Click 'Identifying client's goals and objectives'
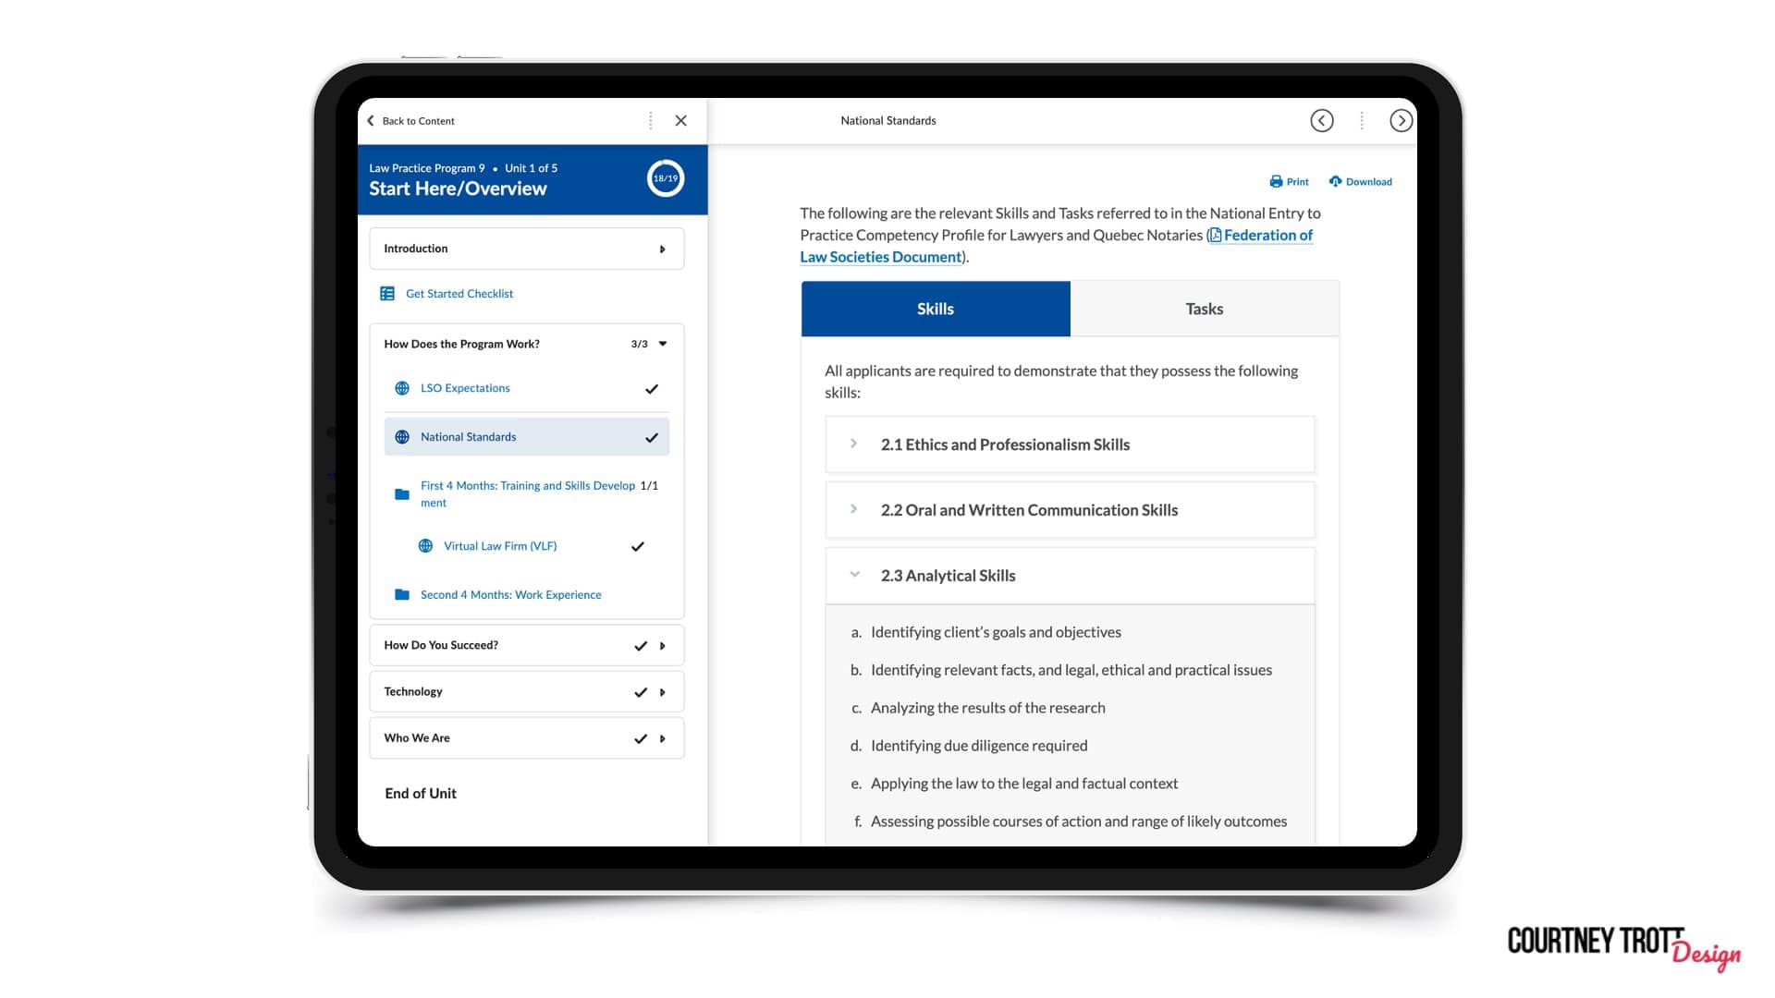Image resolution: width=1775 pixels, height=998 pixels. pyautogui.click(x=996, y=632)
